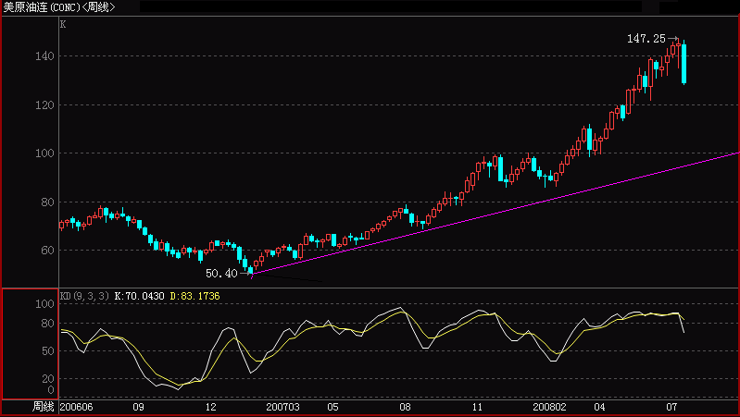Image resolution: width=740 pixels, height=417 pixels.
Task: Click the 09 month marker after 200606
Action: (x=138, y=407)
